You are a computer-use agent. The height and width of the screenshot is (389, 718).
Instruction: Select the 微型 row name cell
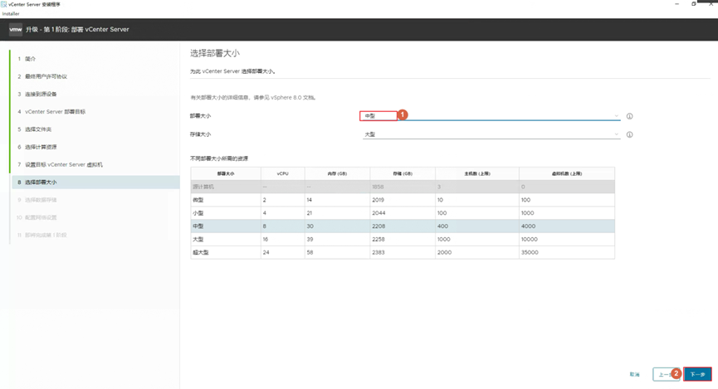point(226,200)
